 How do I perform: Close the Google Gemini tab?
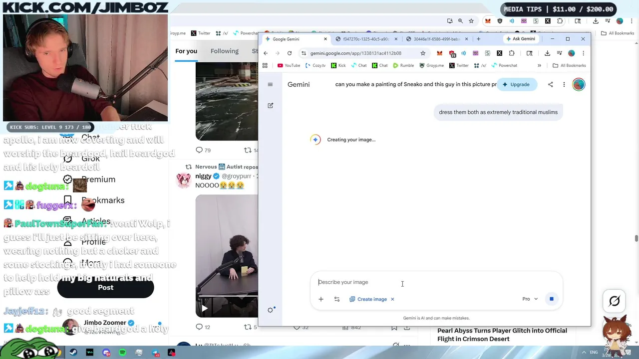pos(325,39)
